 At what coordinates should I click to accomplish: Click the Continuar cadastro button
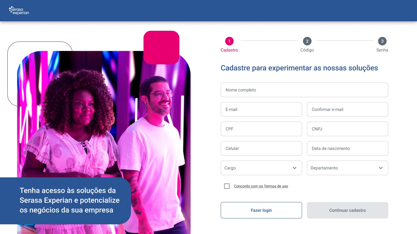click(347, 210)
